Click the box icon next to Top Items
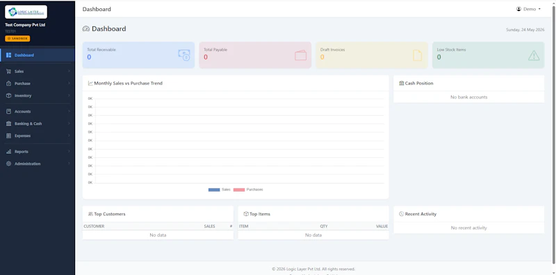Screen dimensions: 556x275 [x=246, y=214]
